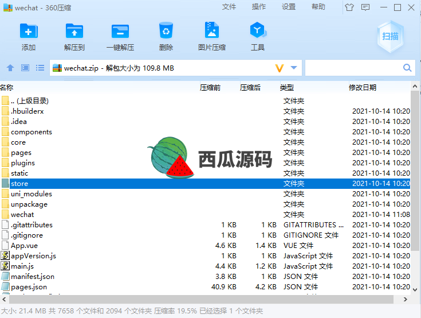The image size is (421, 318).
Task: Select the plugins folder
Action: [x=205, y=163]
